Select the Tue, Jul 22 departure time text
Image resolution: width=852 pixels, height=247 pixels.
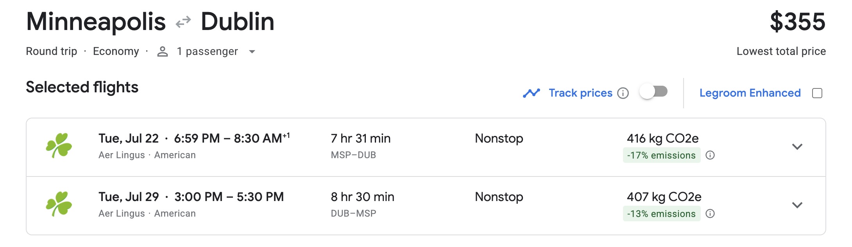[194, 138]
